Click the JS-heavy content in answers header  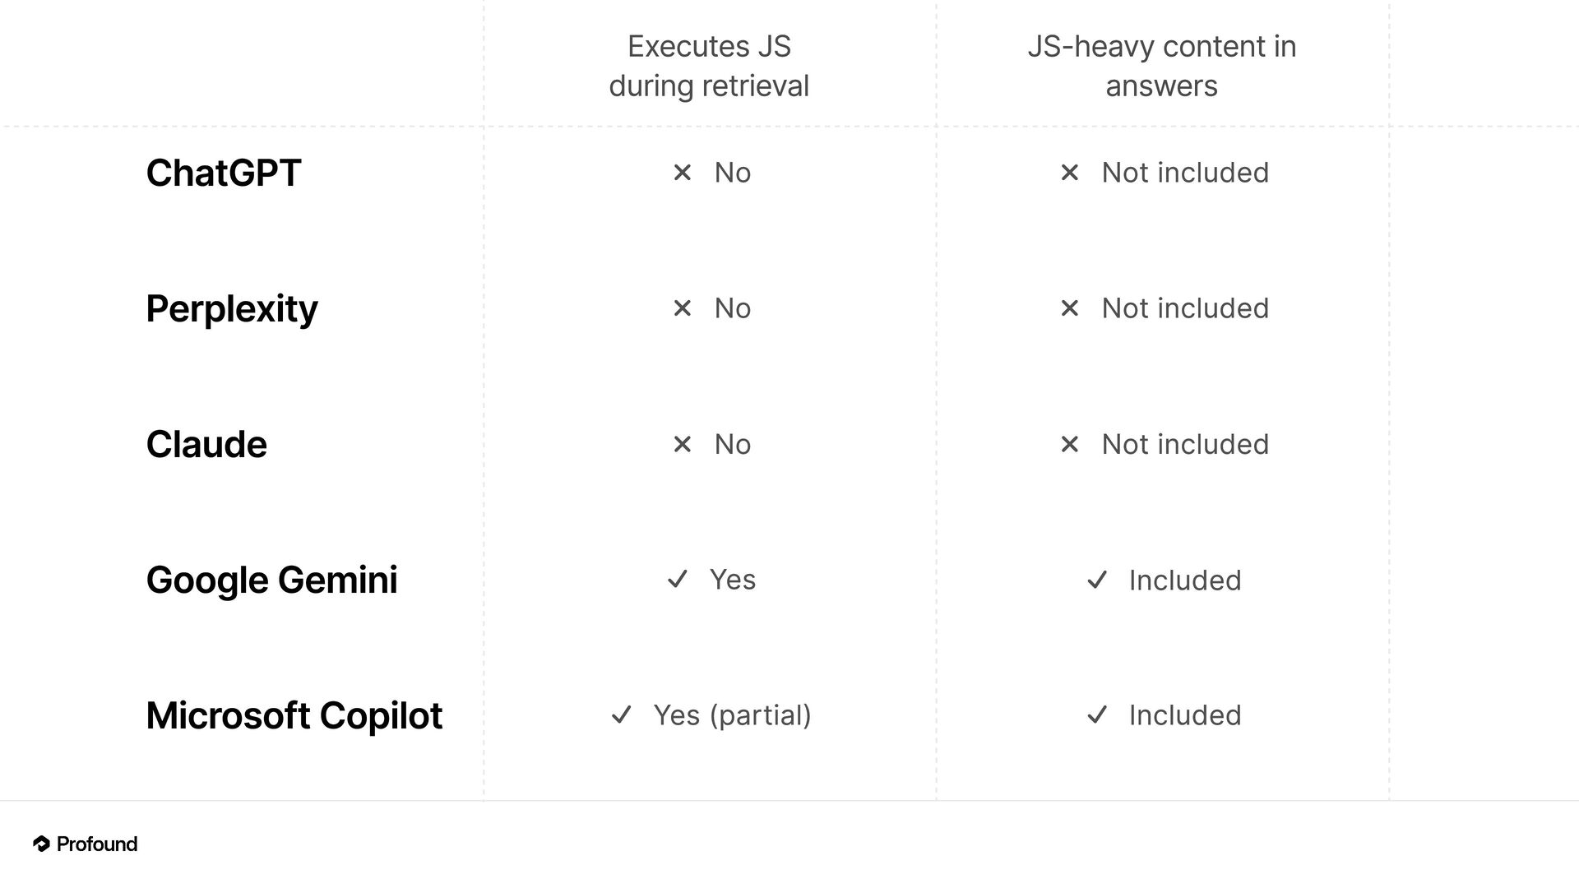tap(1161, 66)
